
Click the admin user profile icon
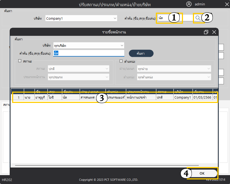point(189,4)
